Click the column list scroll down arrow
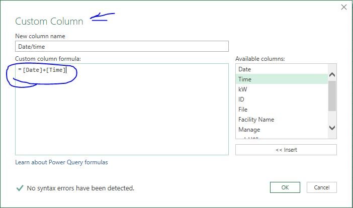 [332, 128]
